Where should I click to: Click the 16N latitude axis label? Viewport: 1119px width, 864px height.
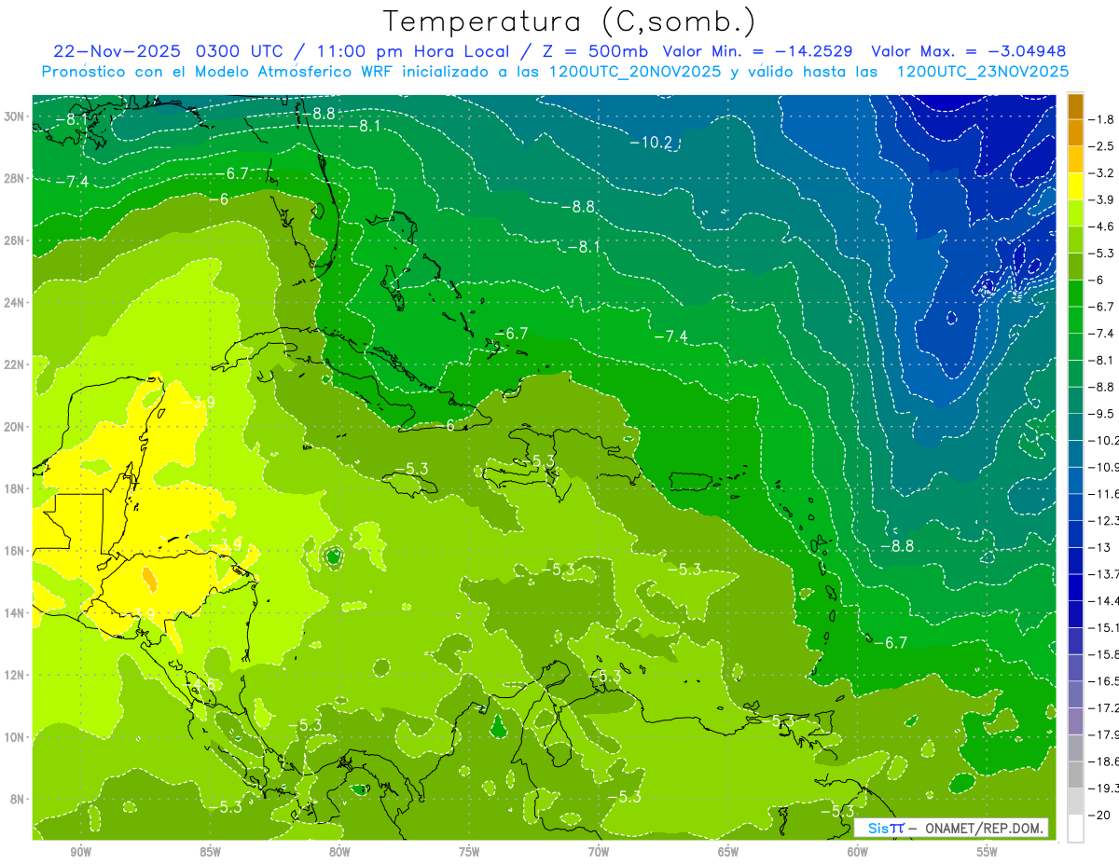click(16, 551)
